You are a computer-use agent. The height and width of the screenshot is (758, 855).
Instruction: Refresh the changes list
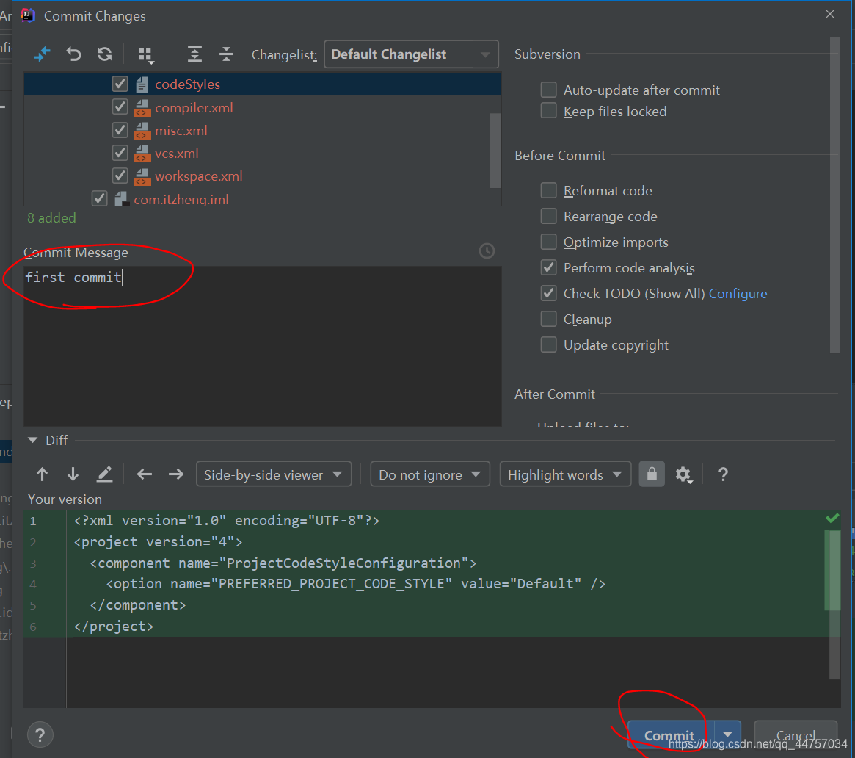[x=105, y=54]
